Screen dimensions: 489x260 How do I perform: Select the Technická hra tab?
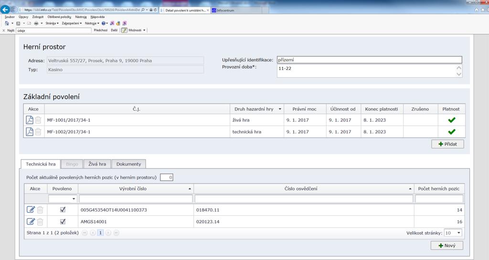[x=41, y=164]
